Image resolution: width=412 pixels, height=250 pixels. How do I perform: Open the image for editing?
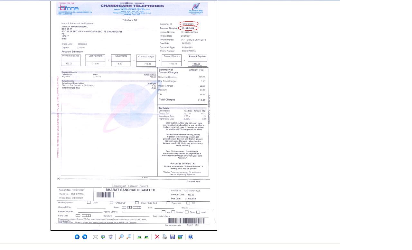pyautogui.click(x=180, y=237)
